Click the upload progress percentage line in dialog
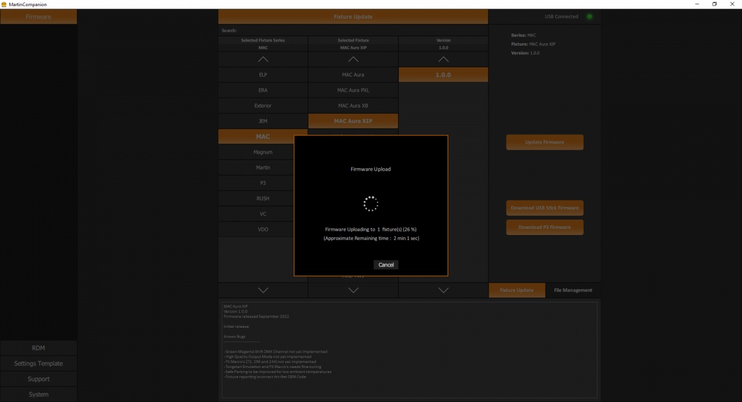 coord(371,229)
